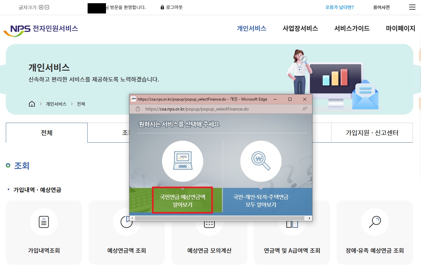Decrease font size with minus icon

click(x=47, y=7)
